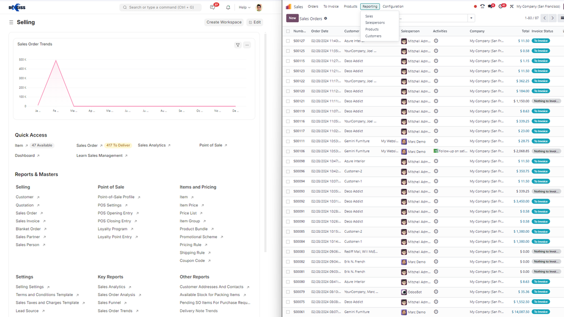Sort sales orders by Order Date column
This screenshot has height=317, width=564.
coord(319,31)
